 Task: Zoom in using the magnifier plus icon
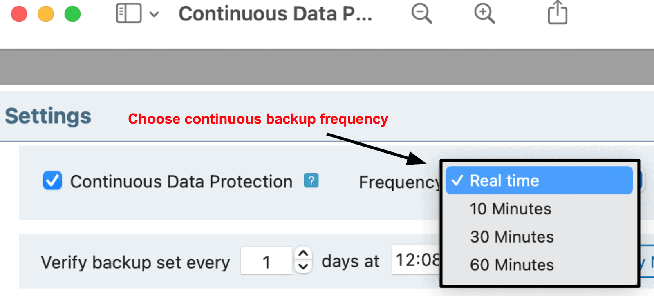coord(484,13)
